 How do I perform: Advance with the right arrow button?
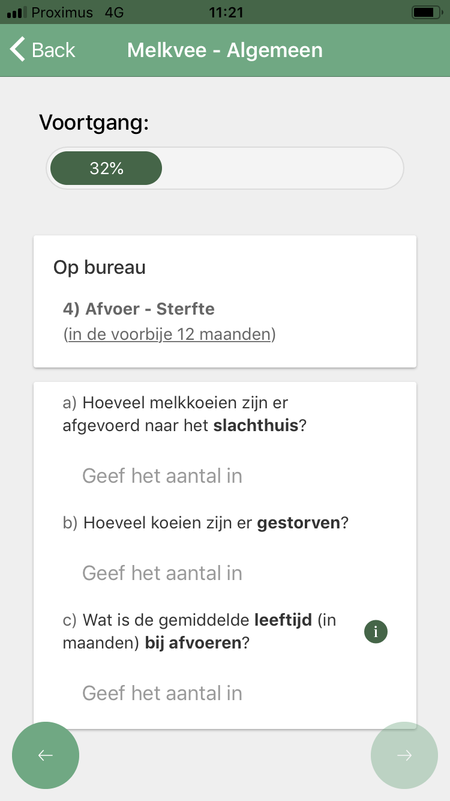point(404,755)
